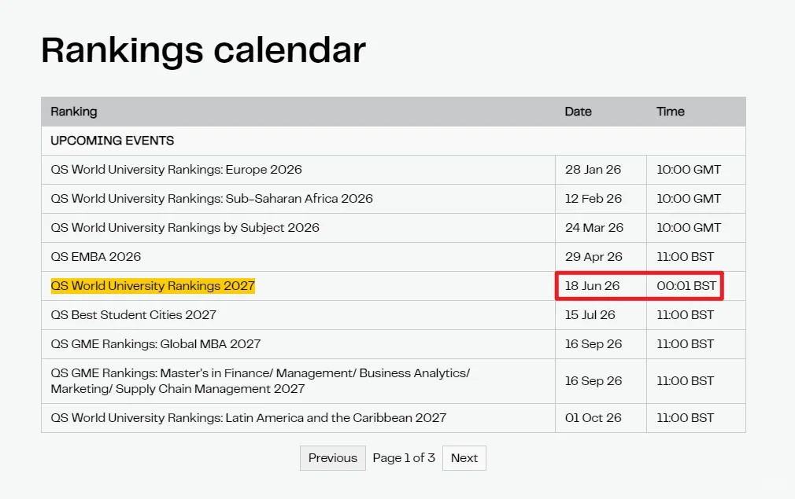Click 11:00 BST in Master's in Finance row
This screenshot has width=795, height=499.
(685, 381)
